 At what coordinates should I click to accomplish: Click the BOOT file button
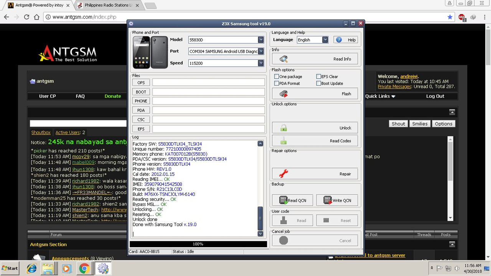pos(141,92)
